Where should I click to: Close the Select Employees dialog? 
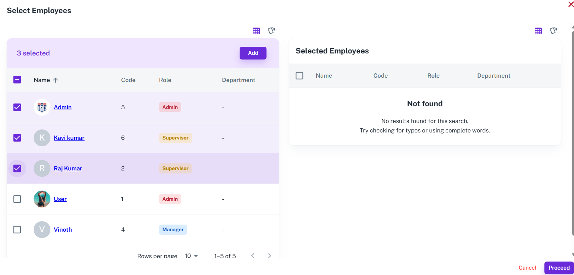570,4
